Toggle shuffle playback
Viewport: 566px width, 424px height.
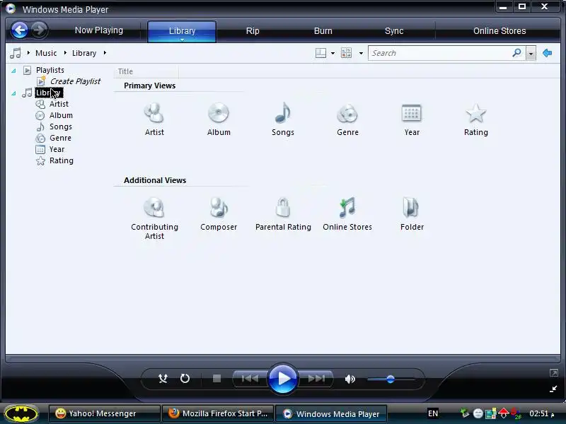click(163, 379)
